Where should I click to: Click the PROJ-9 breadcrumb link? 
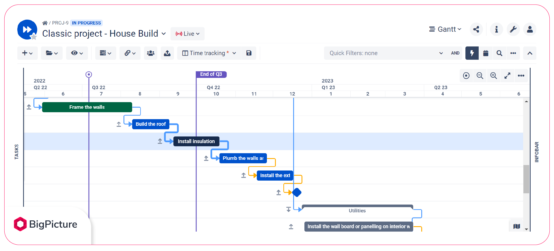[60, 23]
